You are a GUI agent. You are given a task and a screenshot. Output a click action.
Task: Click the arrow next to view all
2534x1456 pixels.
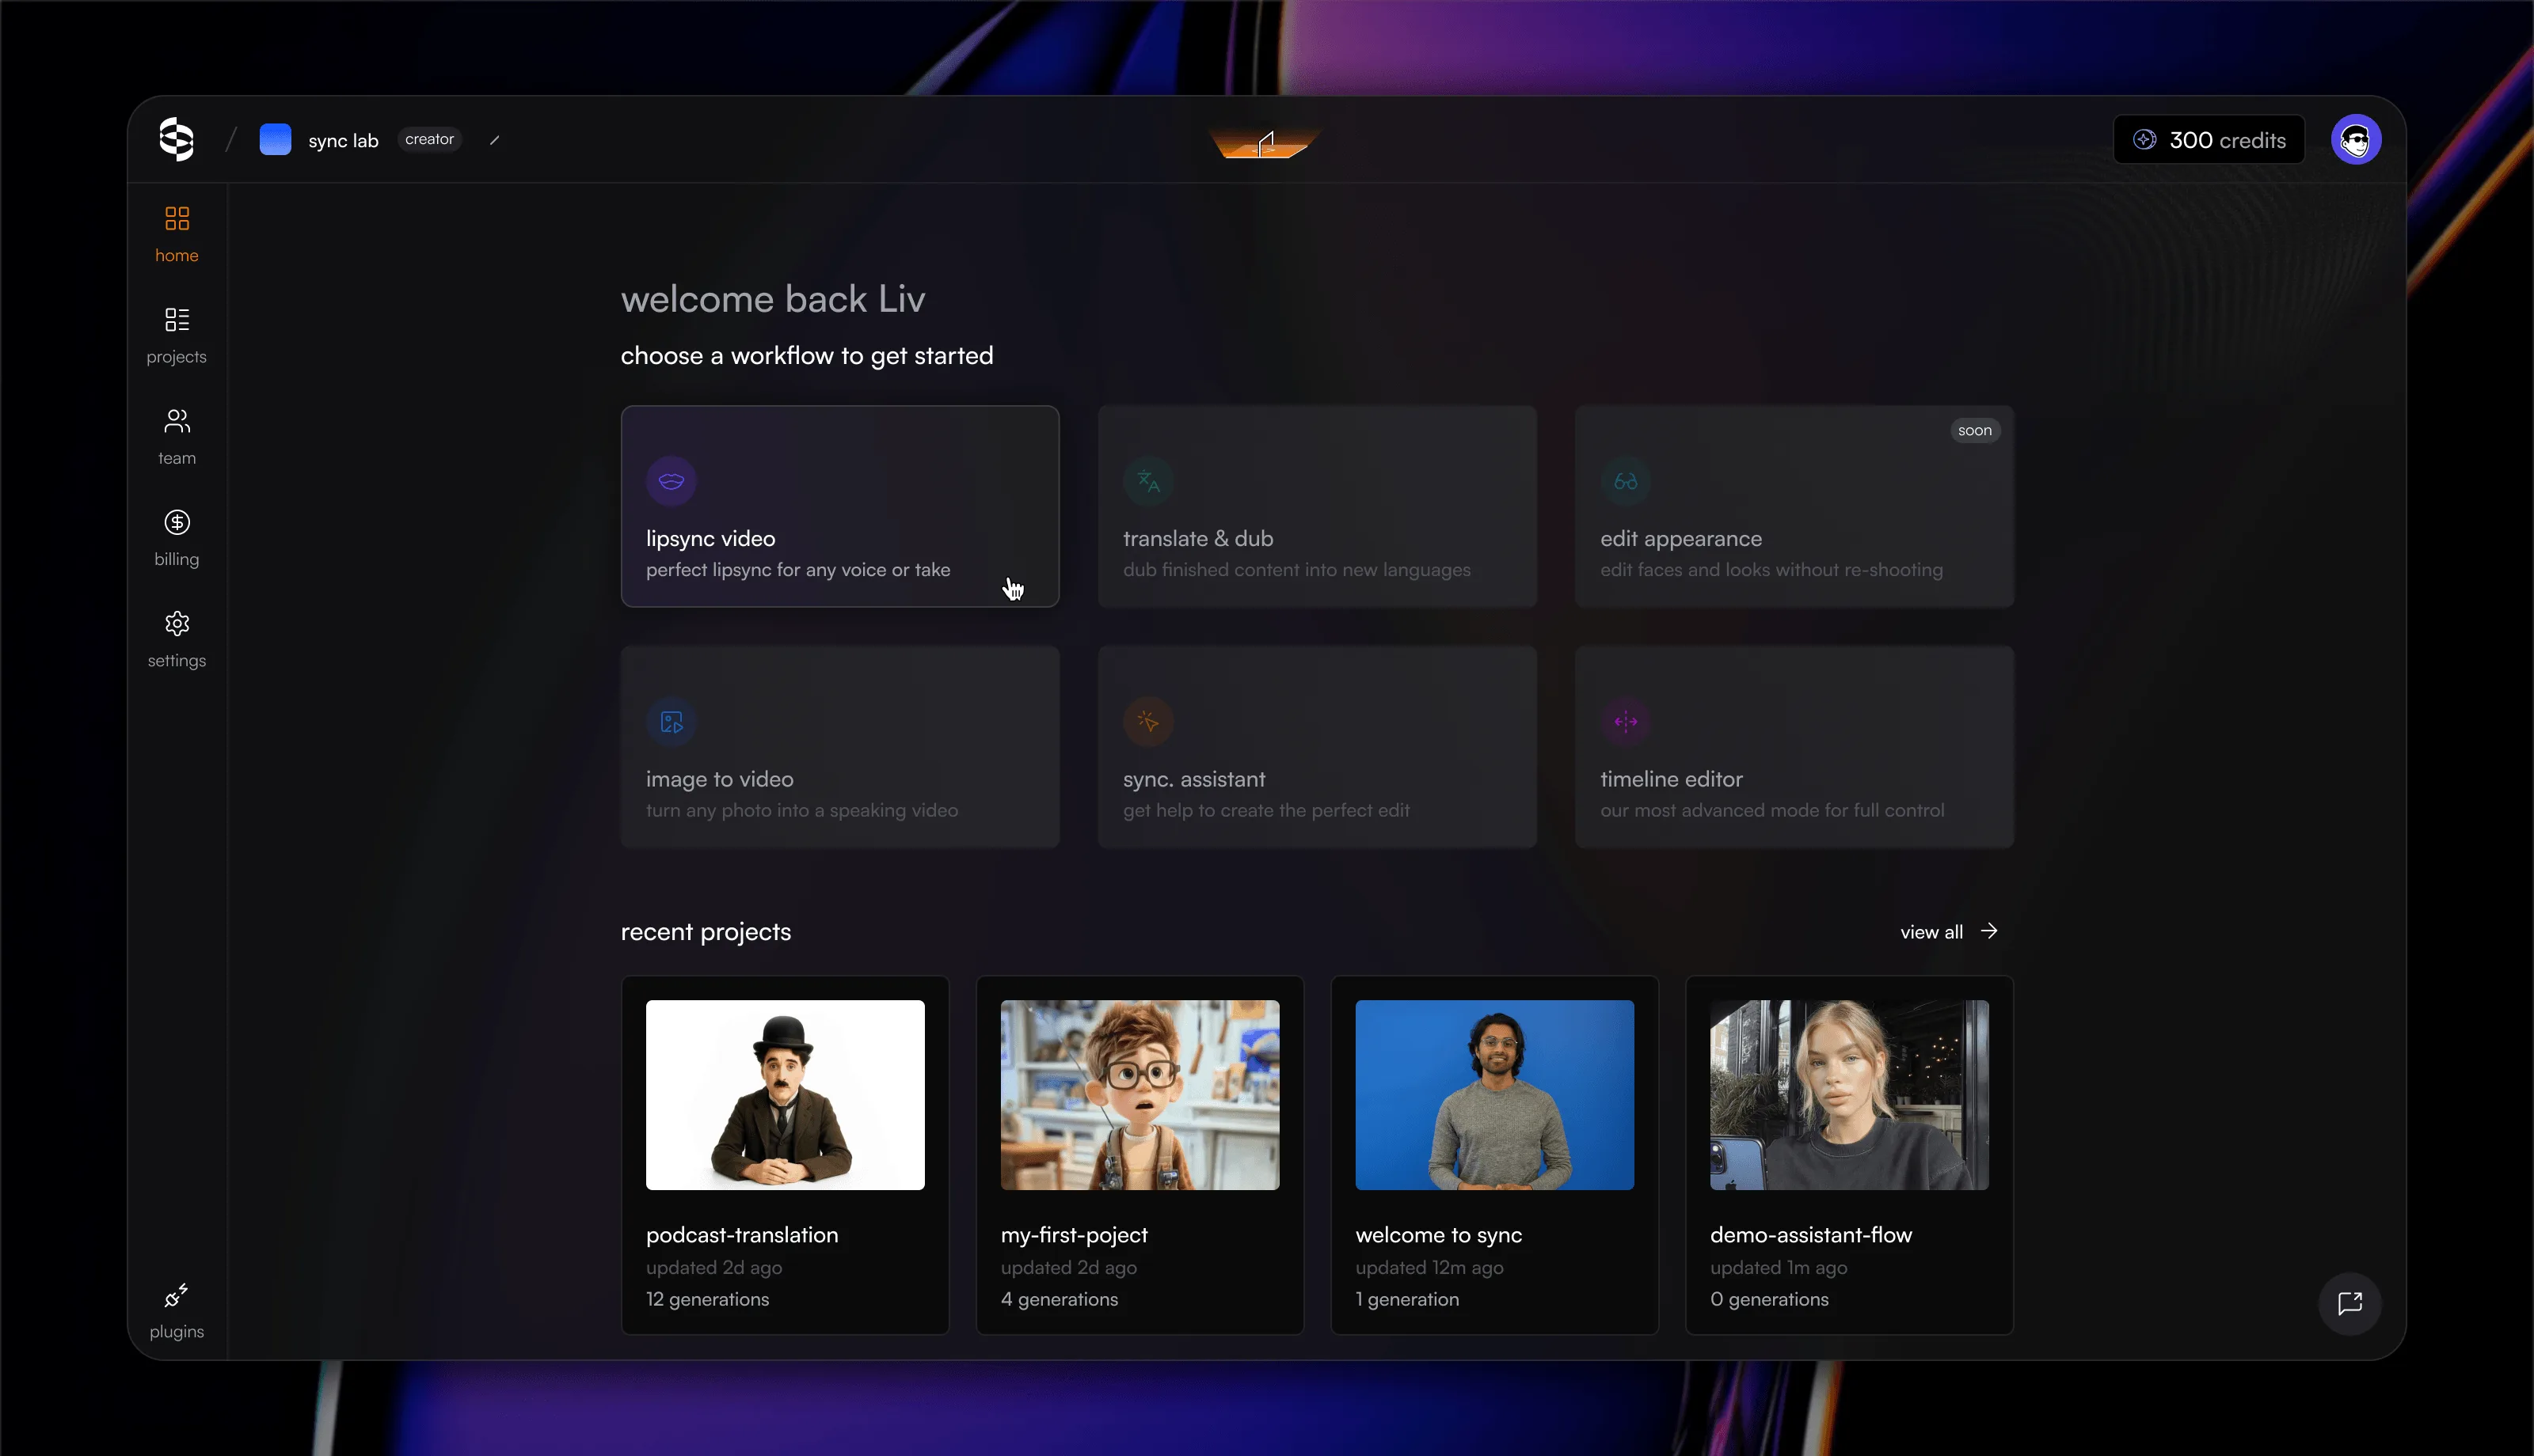coord(1988,931)
